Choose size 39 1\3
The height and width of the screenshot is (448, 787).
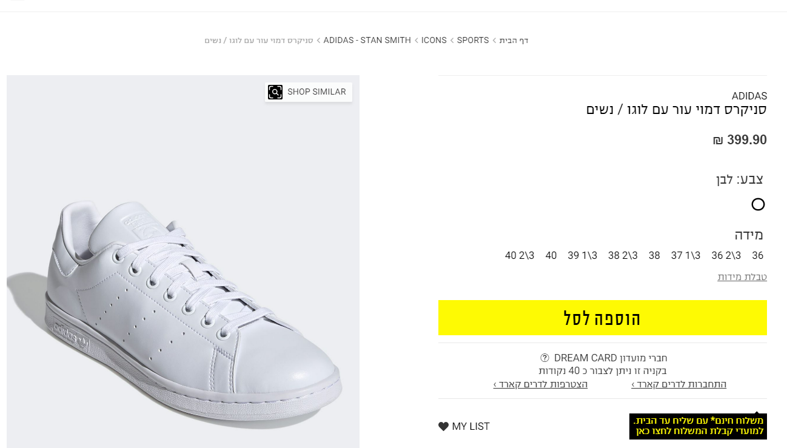(x=582, y=256)
